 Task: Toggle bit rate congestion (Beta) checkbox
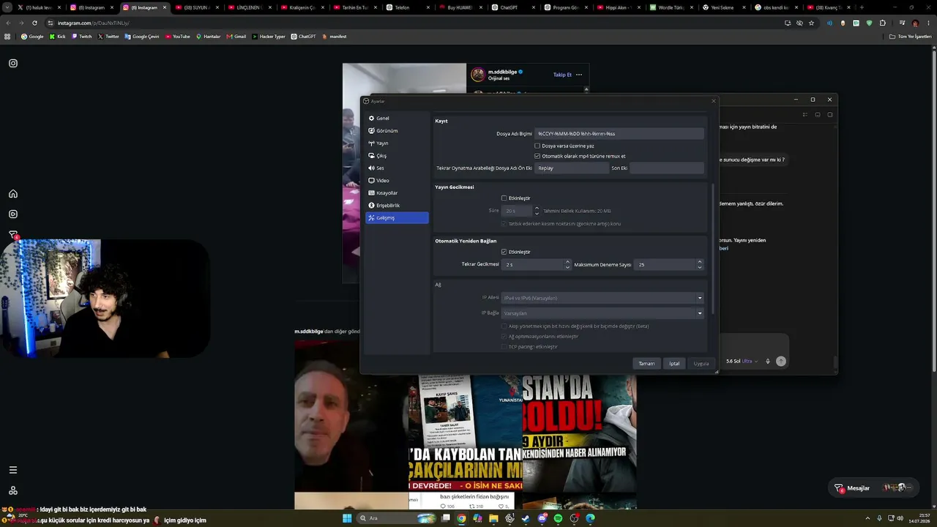tap(504, 326)
